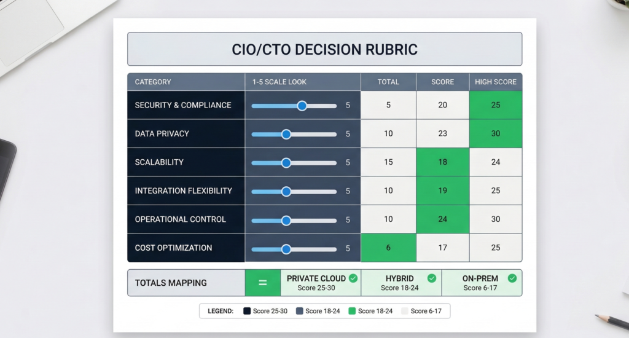Click the light gray Score 6-17 legend swatch
Image resolution: width=629 pixels, height=338 pixels.
[405, 312]
